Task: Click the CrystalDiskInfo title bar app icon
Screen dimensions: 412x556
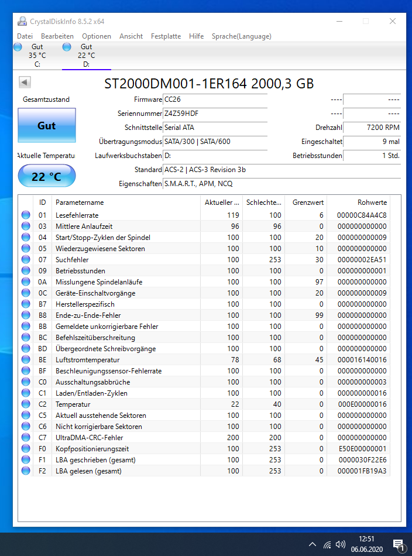Action: coord(22,21)
